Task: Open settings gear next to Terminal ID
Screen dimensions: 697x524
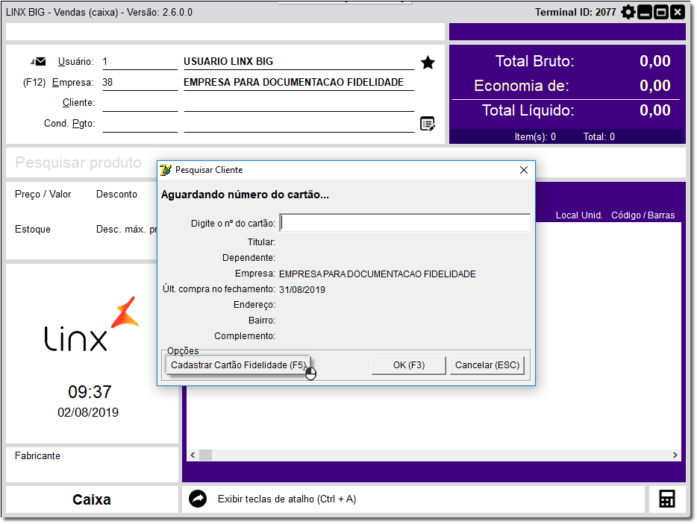Action: click(628, 12)
